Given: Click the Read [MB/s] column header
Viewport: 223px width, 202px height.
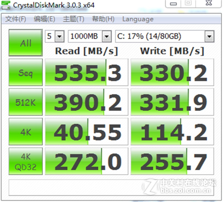Looking at the screenshot, I should (86, 51).
